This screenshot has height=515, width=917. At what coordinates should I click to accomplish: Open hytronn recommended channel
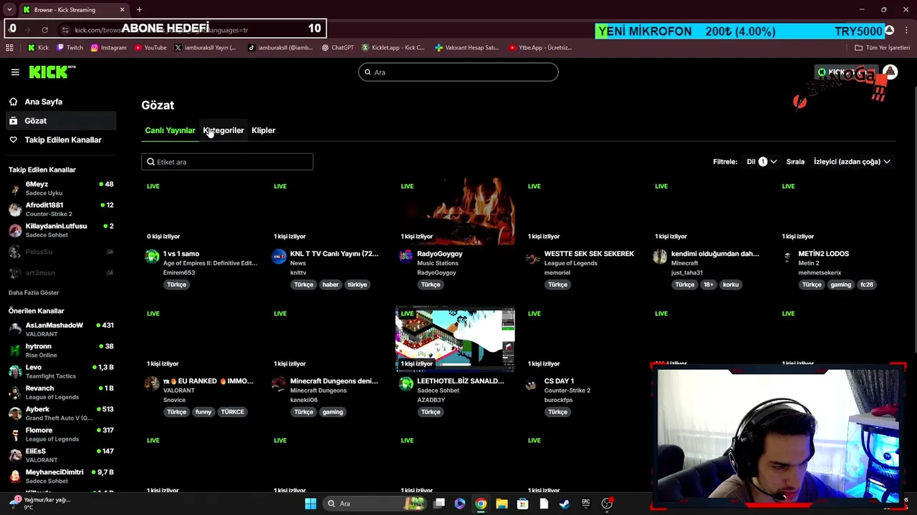[61, 350]
